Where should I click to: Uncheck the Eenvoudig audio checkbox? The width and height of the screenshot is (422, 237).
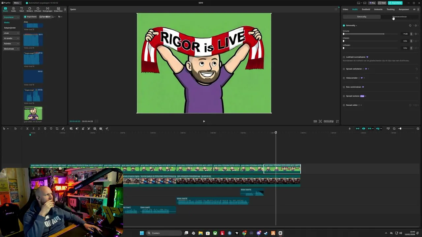click(x=344, y=25)
